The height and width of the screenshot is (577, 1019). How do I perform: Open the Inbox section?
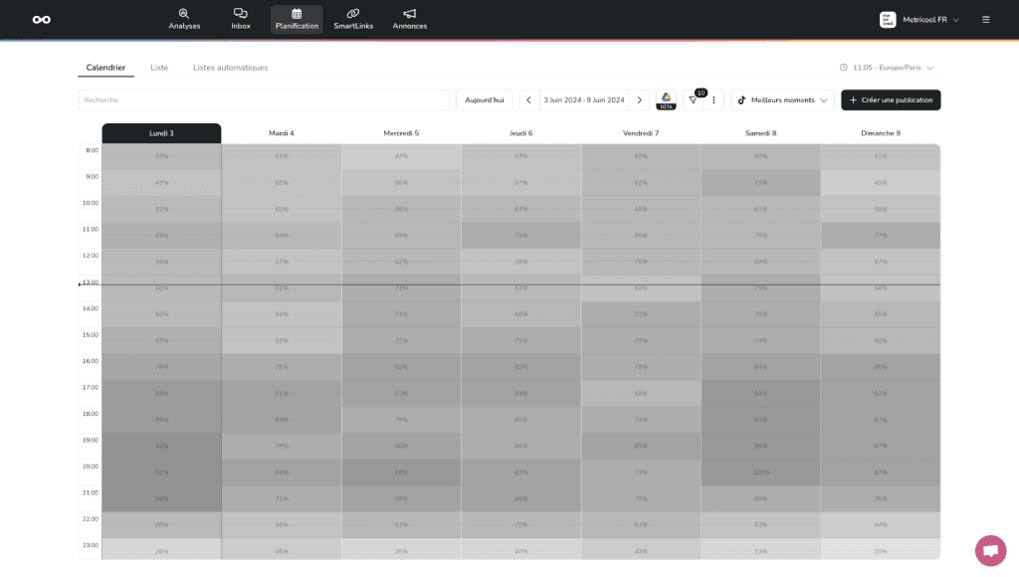[x=241, y=19]
